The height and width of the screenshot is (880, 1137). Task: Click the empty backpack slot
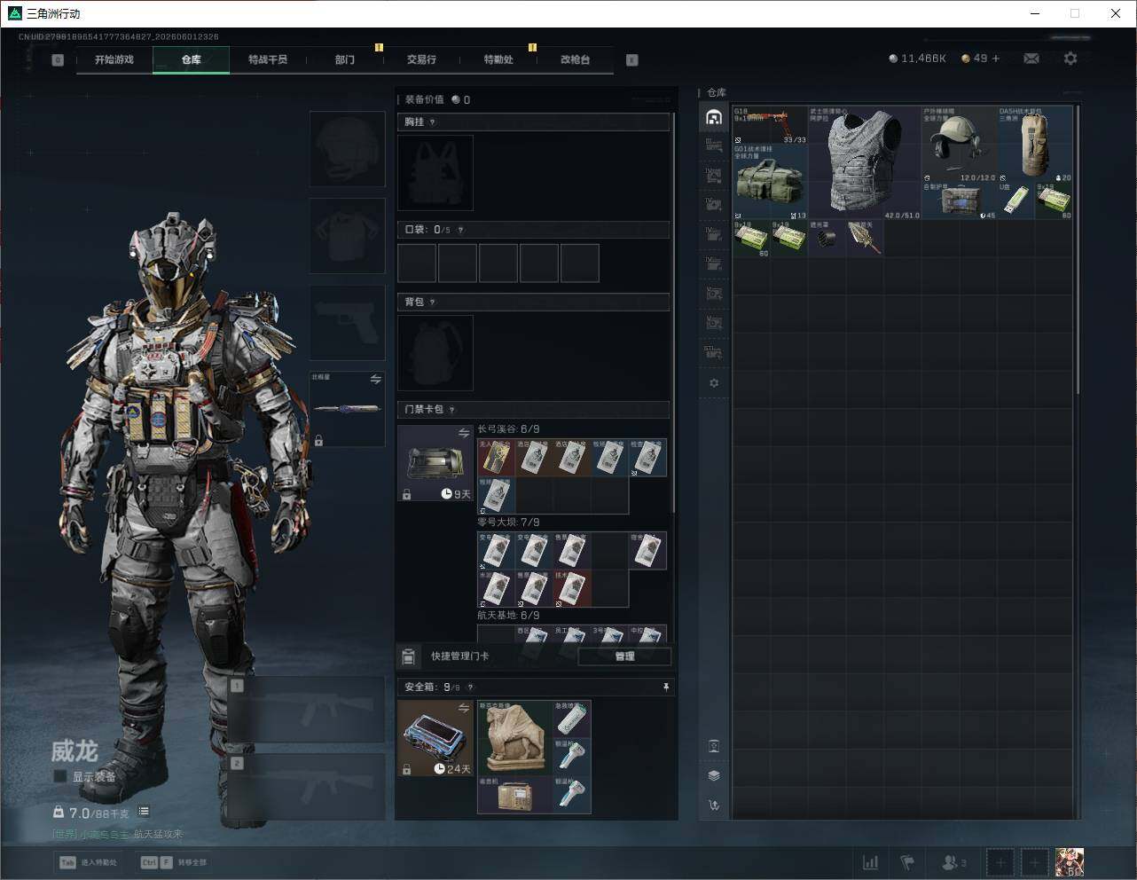tap(435, 353)
